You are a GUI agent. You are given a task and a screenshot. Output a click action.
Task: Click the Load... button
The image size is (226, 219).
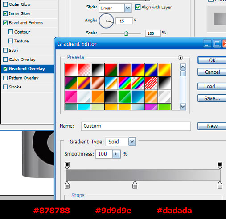click(212, 87)
